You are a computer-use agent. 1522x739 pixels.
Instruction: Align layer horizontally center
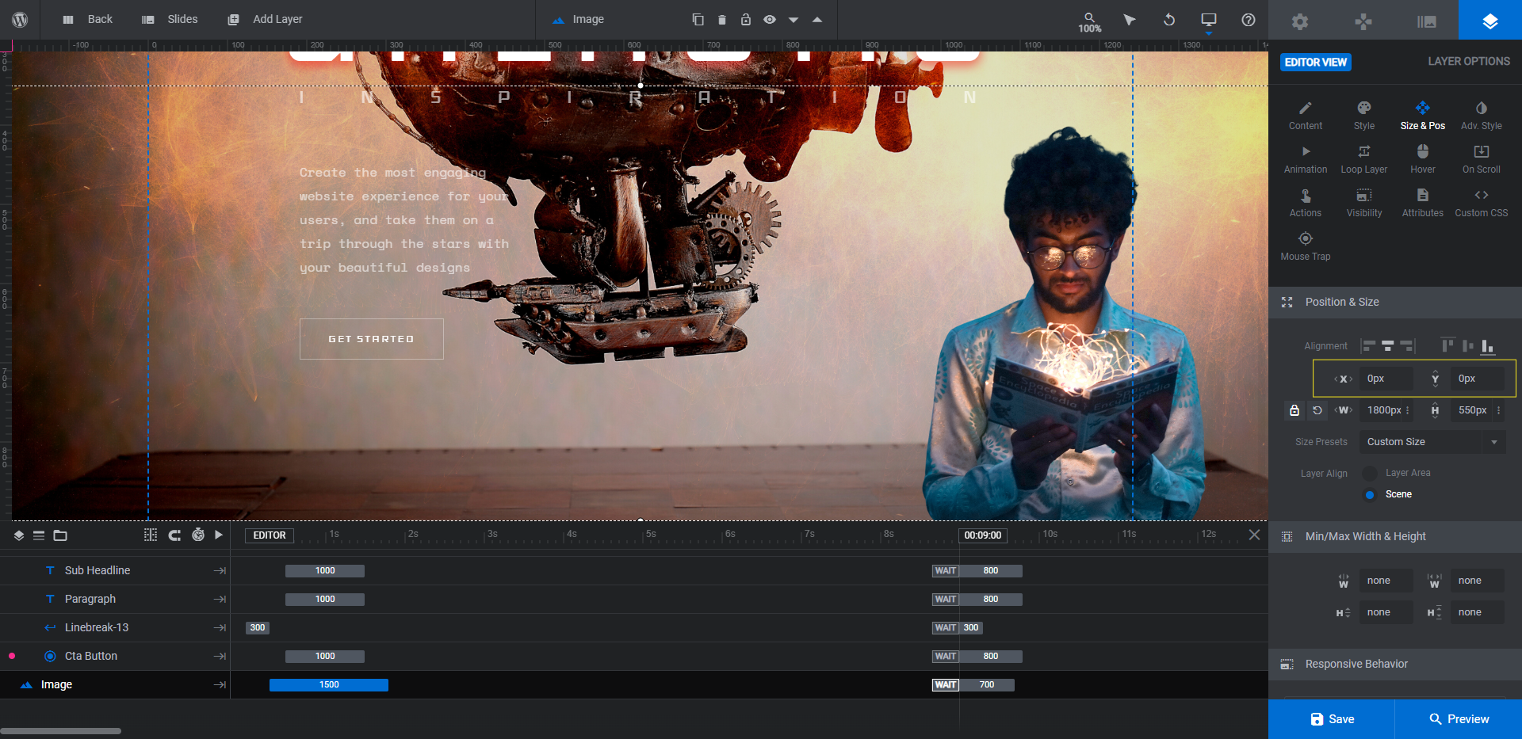(1388, 346)
